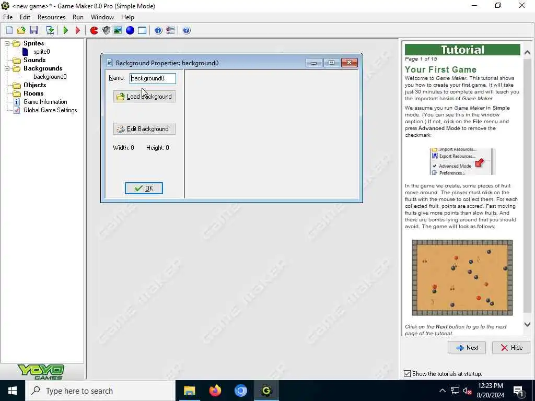Run game in debug mode red arrow
This screenshot has height=401, width=535.
tap(77, 30)
